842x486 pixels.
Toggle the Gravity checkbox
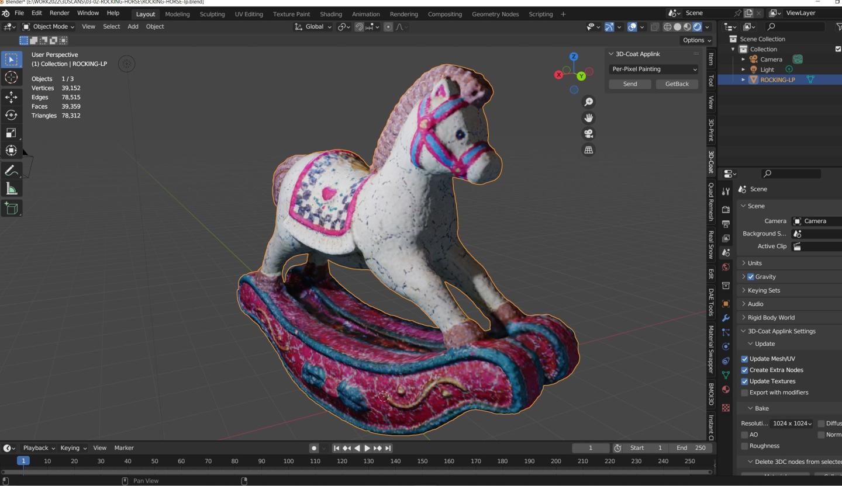751,277
